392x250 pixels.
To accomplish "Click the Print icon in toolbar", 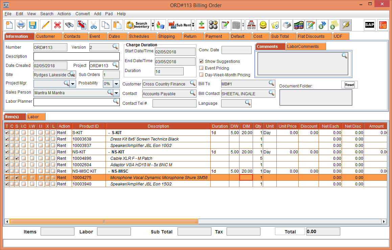I will pyautogui.click(x=21, y=25).
